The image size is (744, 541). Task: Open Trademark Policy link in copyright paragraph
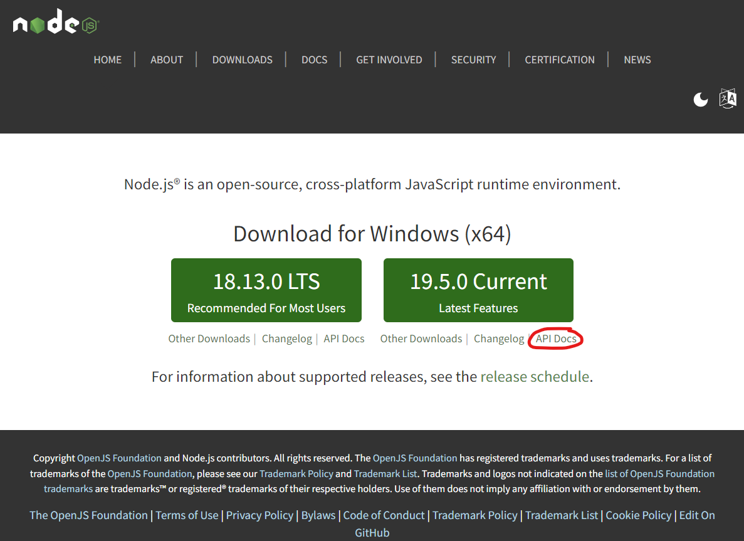[x=296, y=474]
